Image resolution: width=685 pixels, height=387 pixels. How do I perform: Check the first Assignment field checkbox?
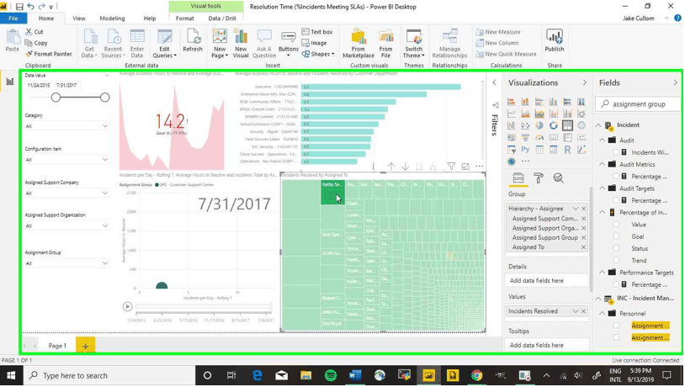pos(616,326)
